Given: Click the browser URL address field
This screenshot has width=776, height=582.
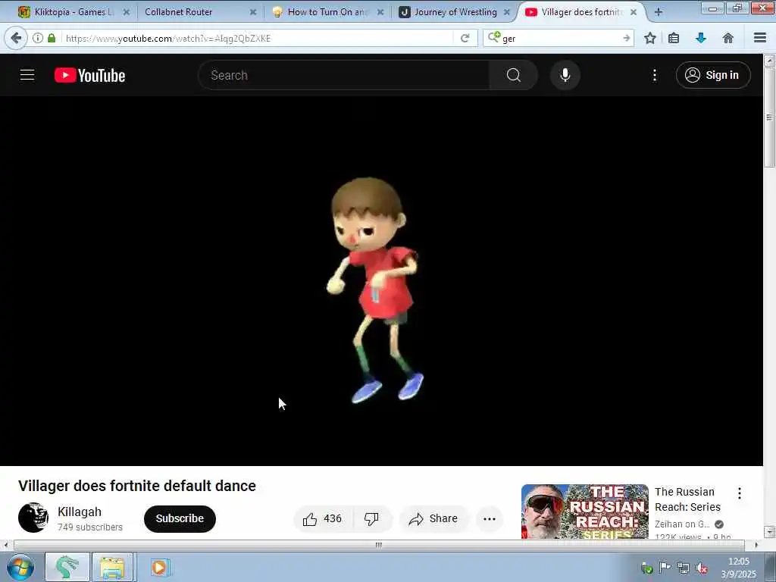Looking at the screenshot, I should (x=258, y=38).
